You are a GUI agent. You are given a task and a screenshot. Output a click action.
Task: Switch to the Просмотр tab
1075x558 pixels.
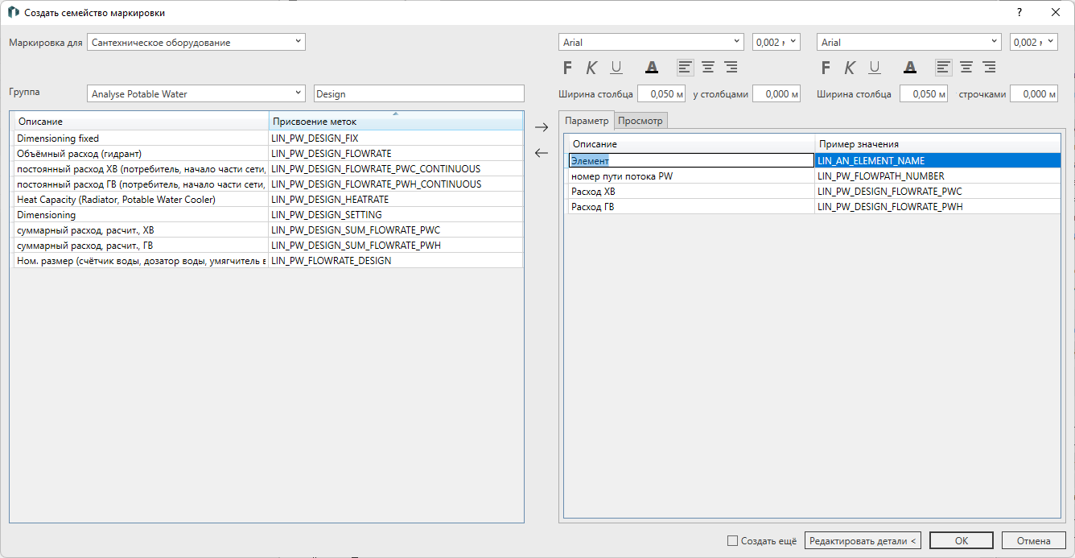[x=640, y=121]
